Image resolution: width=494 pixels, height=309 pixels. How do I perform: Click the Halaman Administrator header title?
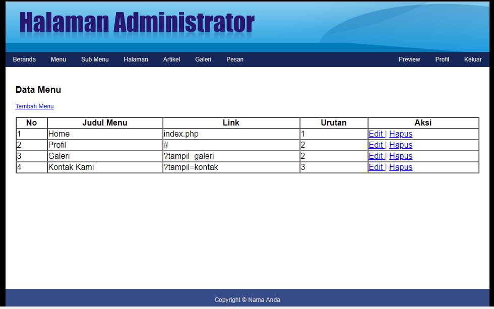pyautogui.click(x=137, y=23)
